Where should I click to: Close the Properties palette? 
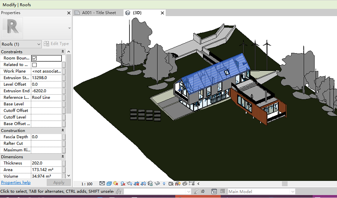point(69,13)
